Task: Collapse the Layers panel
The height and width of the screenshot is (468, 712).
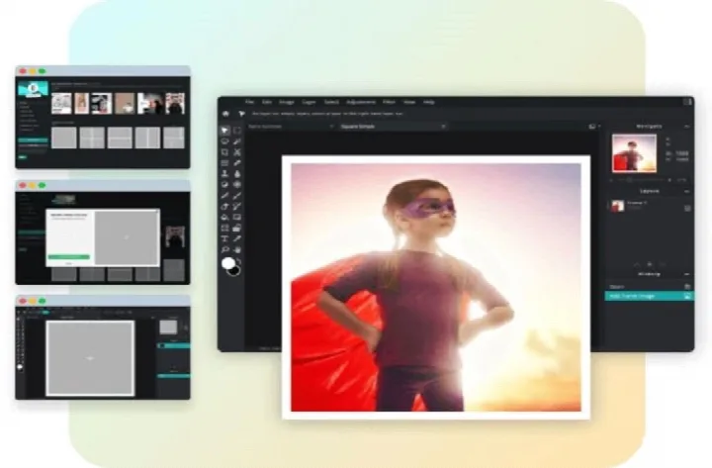Action: click(686, 192)
